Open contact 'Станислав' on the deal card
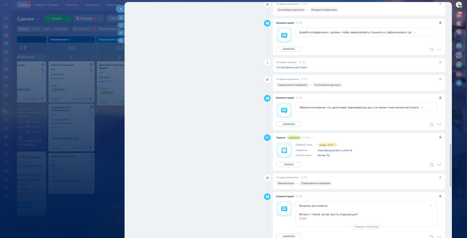 pyautogui.click(x=57, y=74)
